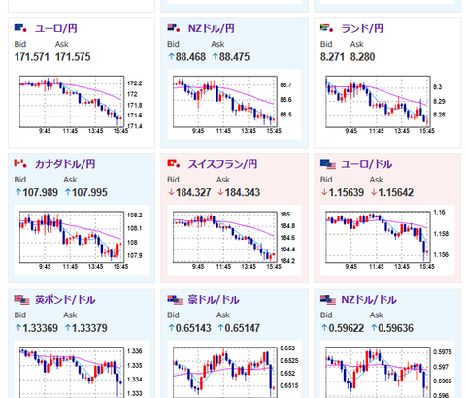Image resolution: width=466 pixels, height=398 pixels.
Task: Open the ユーロ/ドル pair link
Action: 367,164
